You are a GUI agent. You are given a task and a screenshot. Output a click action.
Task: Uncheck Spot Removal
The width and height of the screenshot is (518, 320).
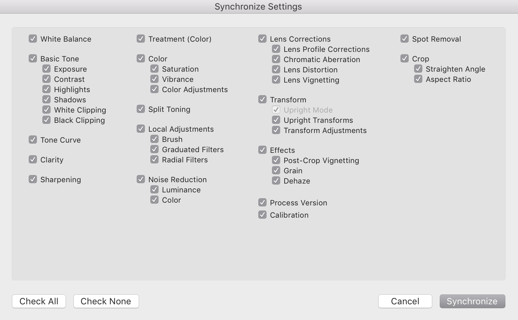(405, 39)
